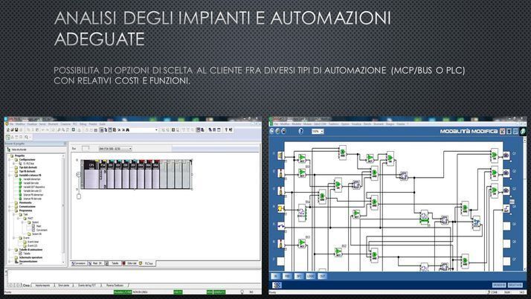Open the File menu in the left PLC window
This screenshot has width=531, height=299.
pyautogui.click(x=11, y=124)
